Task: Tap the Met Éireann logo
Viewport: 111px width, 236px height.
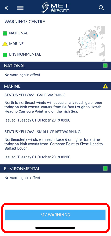Action: (56, 8)
